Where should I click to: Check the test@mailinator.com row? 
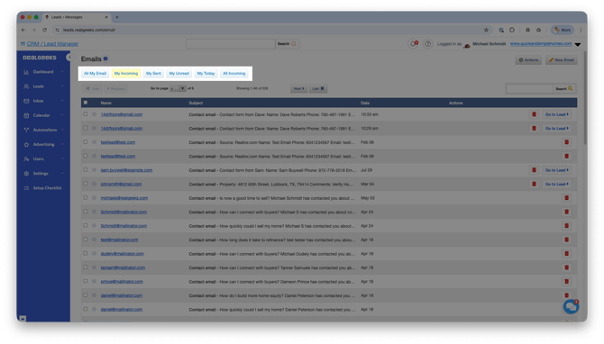(86, 240)
